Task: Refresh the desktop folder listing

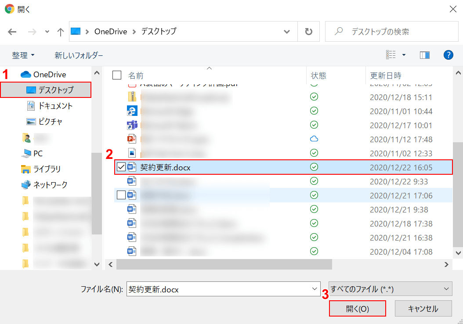Action: coord(308,32)
